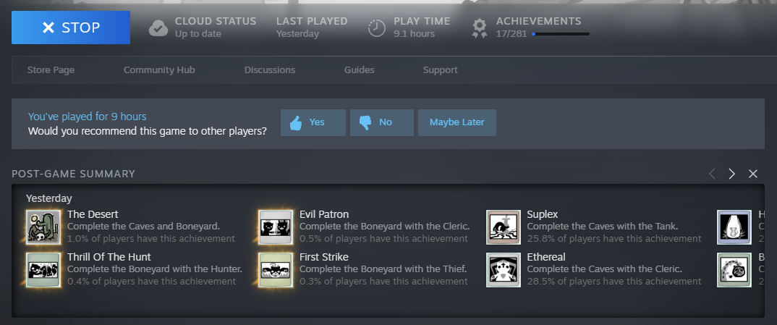Click "Complete the Caves and Boneyard." description
This screenshot has width=777, height=325.
click(144, 227)
